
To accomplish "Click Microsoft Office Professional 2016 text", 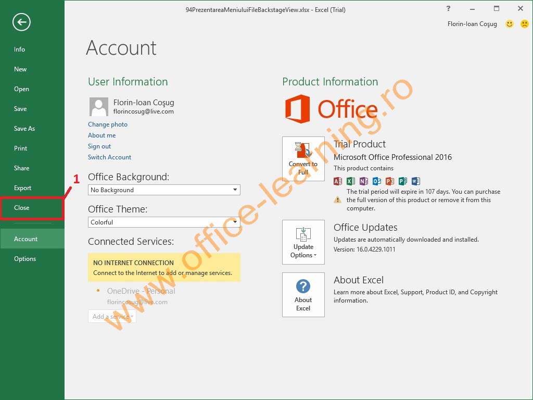I will (392, 157).
